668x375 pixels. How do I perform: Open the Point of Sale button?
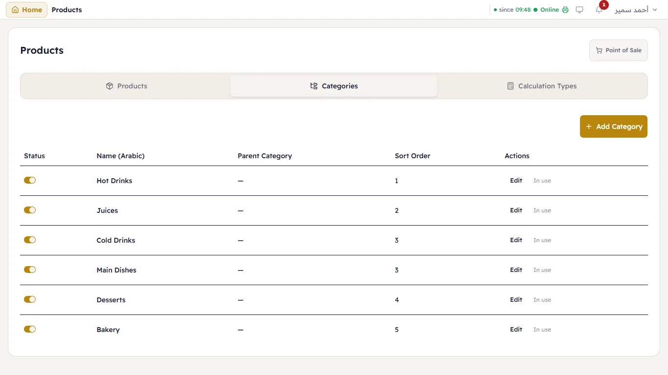[619, 50]
